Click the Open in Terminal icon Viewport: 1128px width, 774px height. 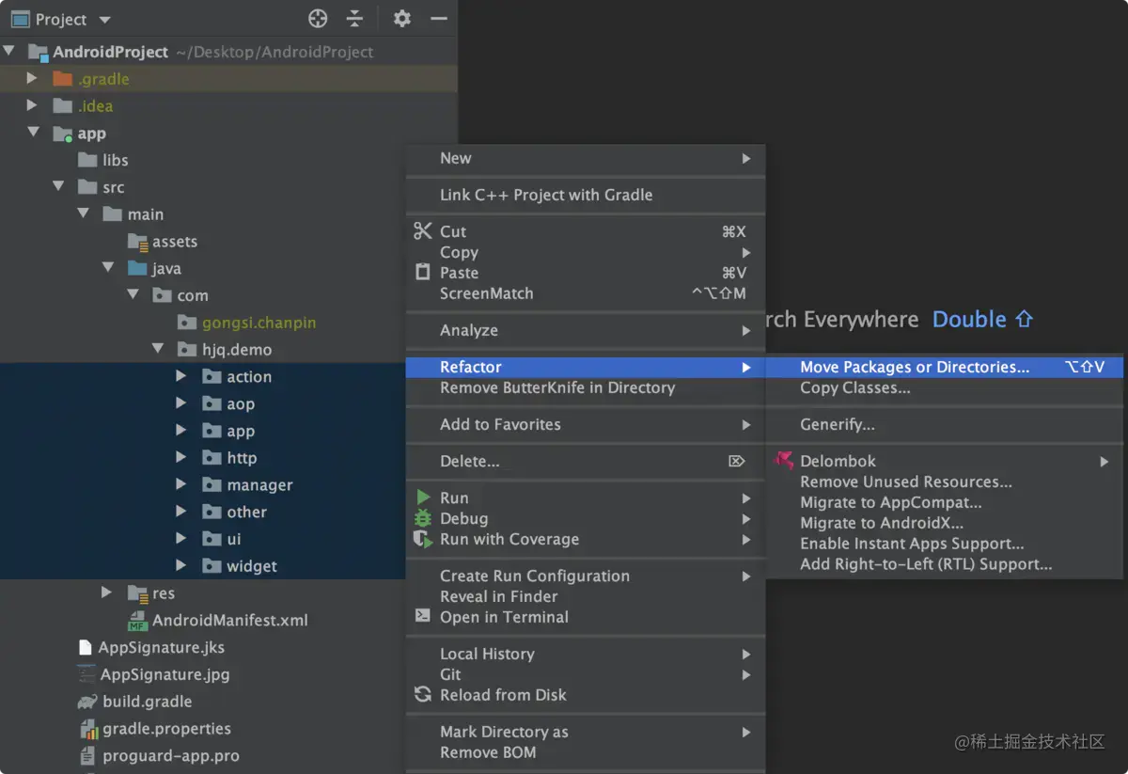(x=423, y=617)
